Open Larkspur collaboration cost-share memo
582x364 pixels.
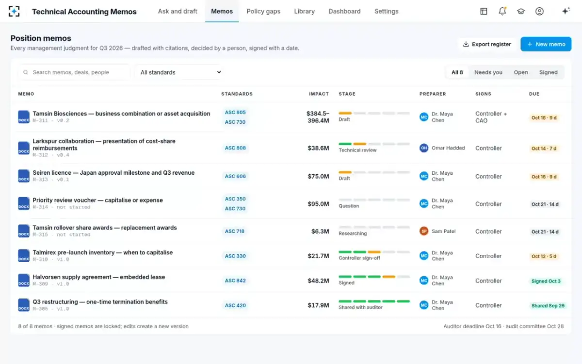(x=104, y=145)
